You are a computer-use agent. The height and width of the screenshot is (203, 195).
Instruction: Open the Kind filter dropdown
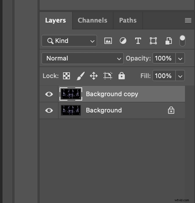tap(69, 41)
